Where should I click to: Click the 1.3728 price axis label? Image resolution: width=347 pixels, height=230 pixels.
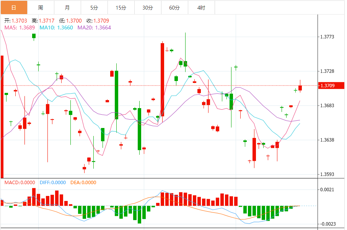pyautogui.click(x=327, y=71)
